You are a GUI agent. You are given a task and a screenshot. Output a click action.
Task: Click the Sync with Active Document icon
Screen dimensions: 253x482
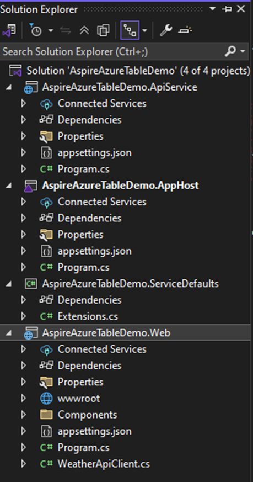[x=65, y=30]
